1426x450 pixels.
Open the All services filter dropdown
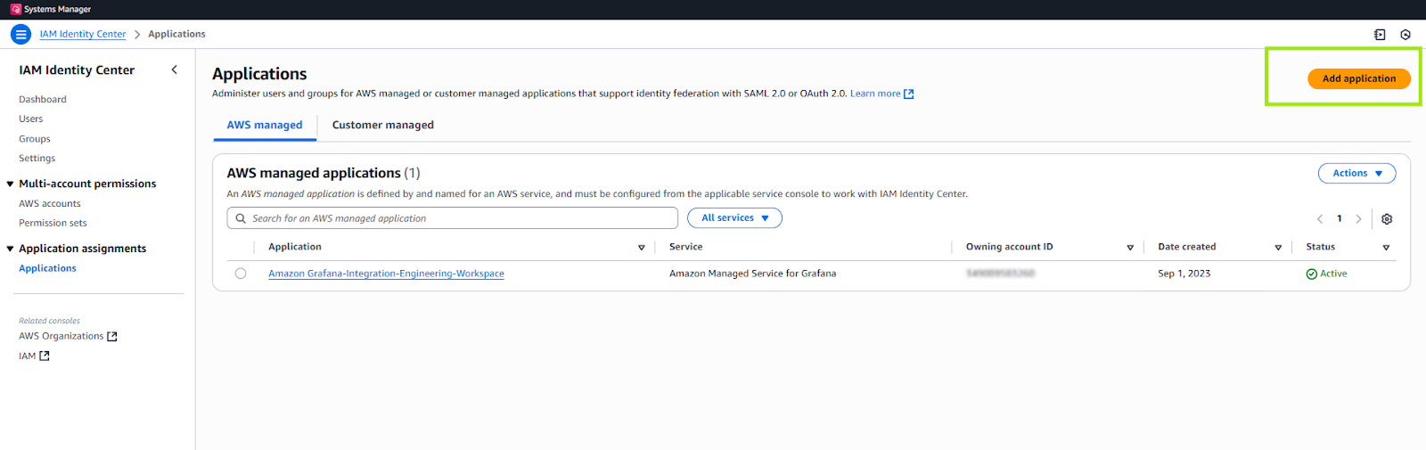[734, 218]
